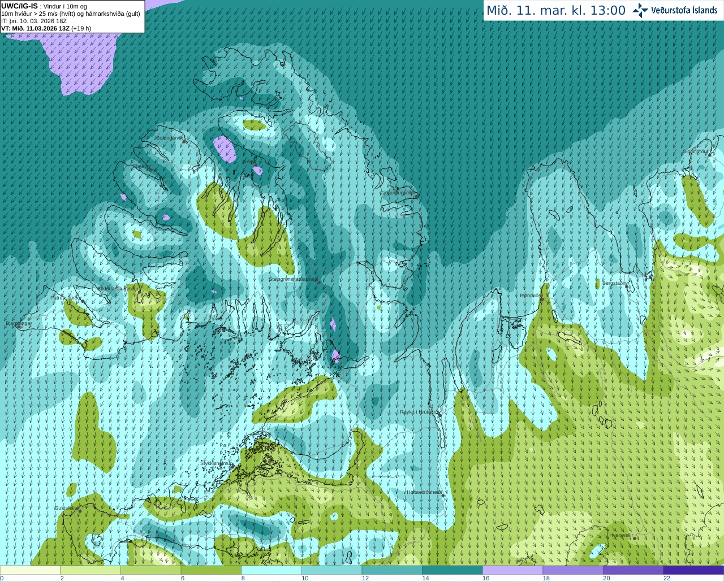This screenshot has width=724, height=582.
Task: Click the 6–8 m/s legend swatch
Action: (211, 570)
